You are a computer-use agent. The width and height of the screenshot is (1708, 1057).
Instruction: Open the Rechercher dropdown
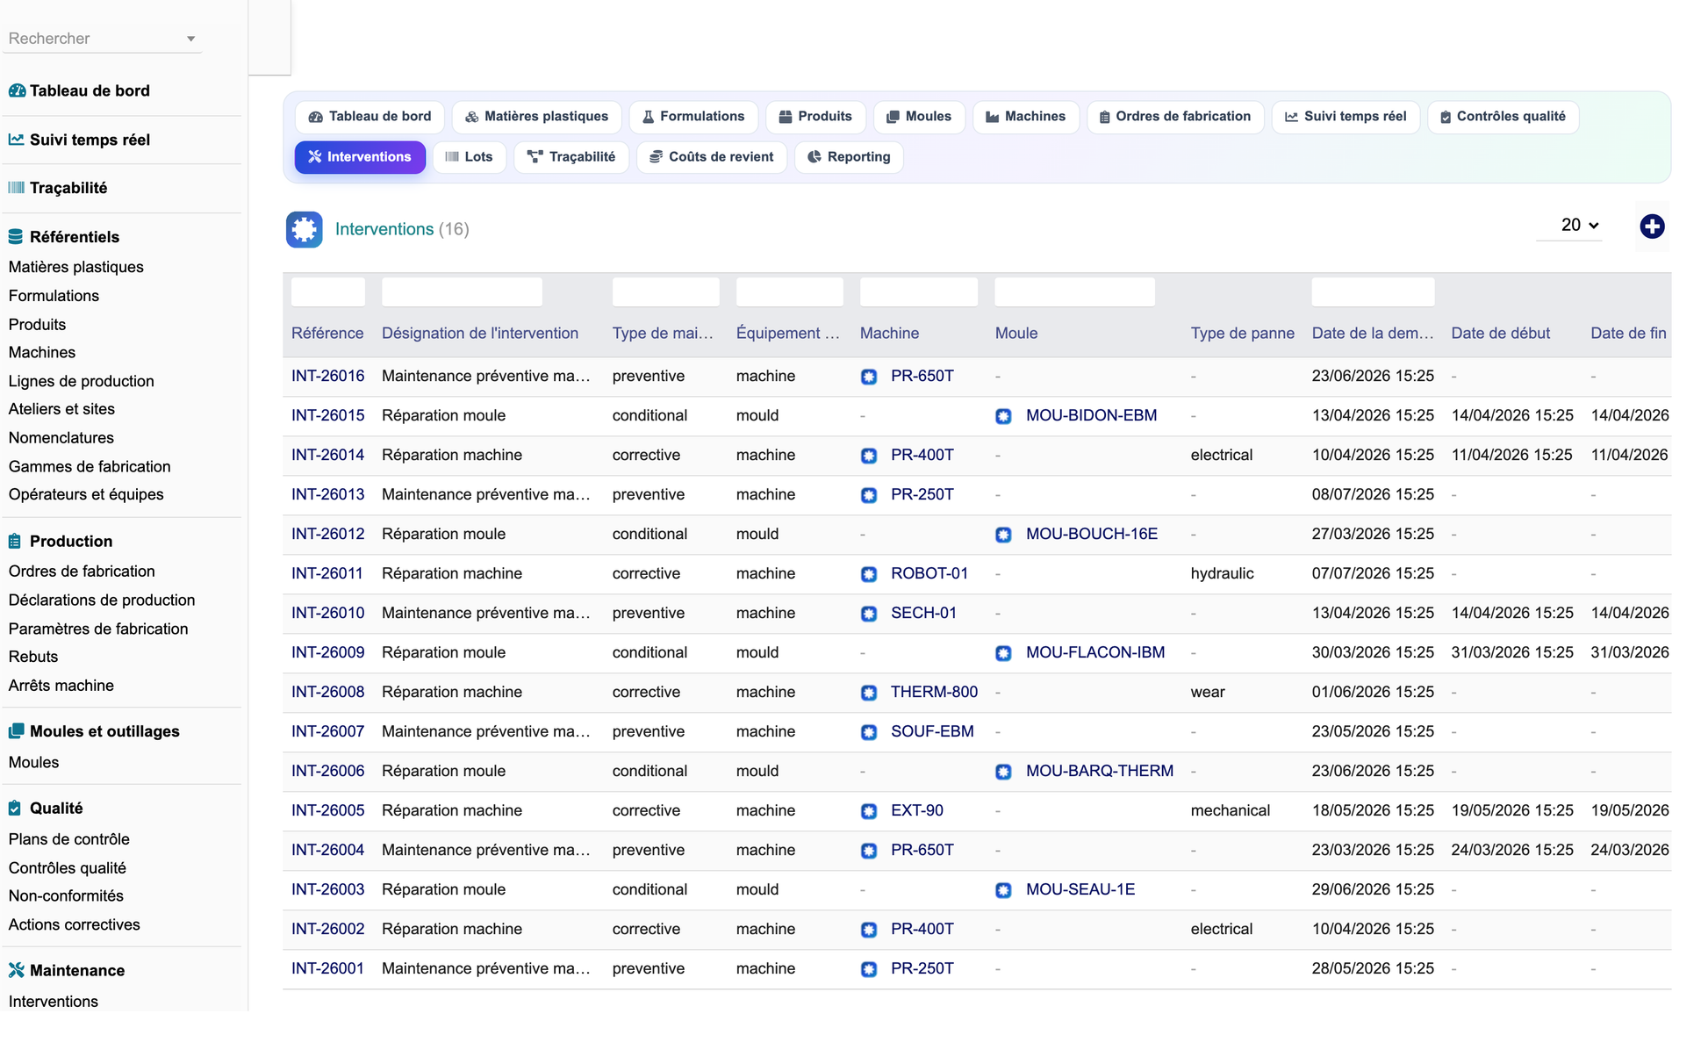click(x=103, y=39)
